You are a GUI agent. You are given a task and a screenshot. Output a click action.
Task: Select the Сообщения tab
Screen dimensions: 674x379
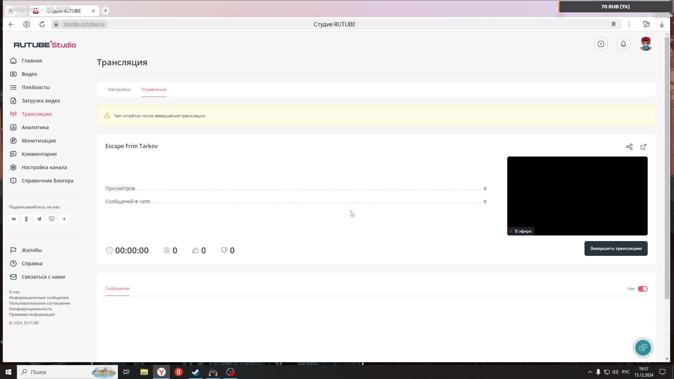[117, 288]
